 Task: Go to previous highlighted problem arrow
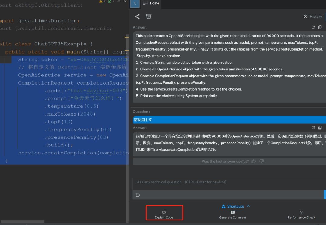[119, 1]
